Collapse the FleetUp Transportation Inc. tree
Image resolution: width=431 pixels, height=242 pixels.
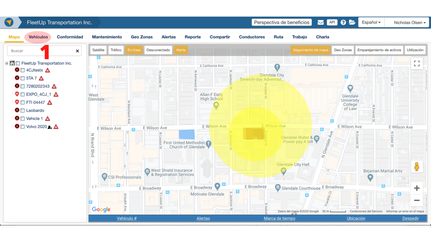click(x=7, y=63)
